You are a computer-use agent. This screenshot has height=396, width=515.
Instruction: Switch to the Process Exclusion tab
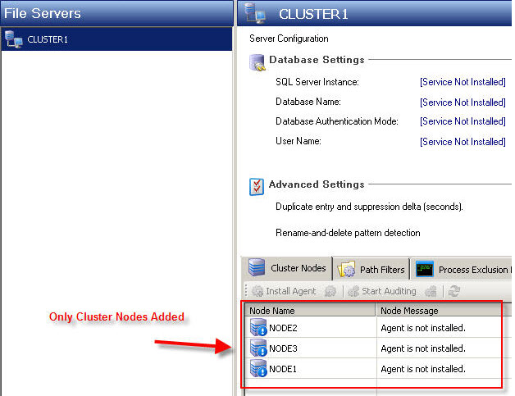pyautogui.click(x=463, y=270)
